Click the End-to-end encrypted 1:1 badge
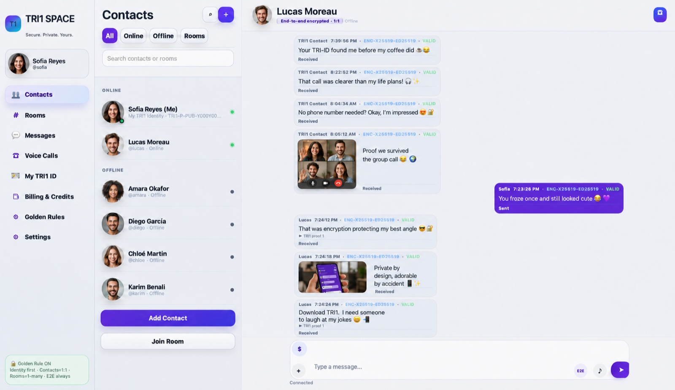675x390 pixels. click(x=310, y=21)
